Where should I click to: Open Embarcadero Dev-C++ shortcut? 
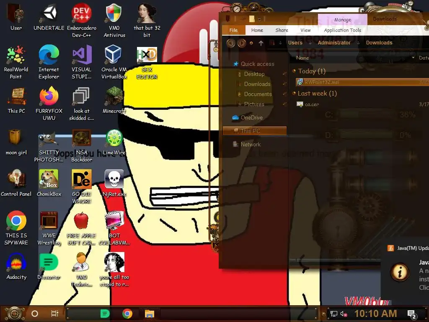tap(82, 20)
